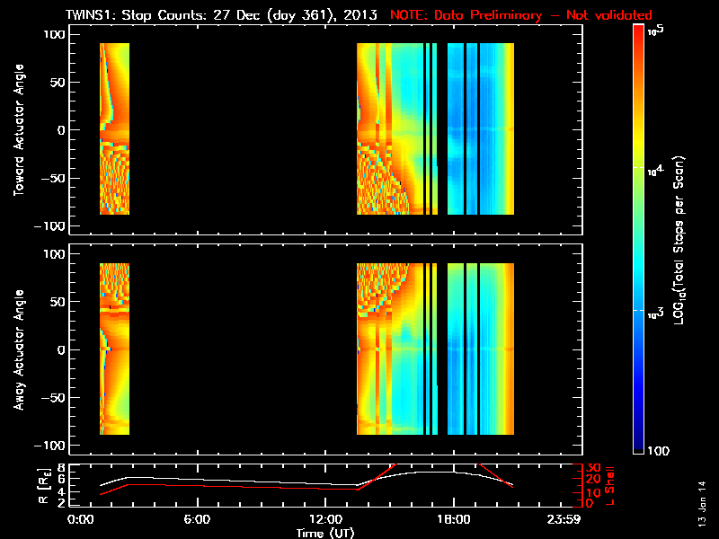Viewport: 719px width, 539px height.
Task: Select the "Time (UT)" axis title
Action: click(x=325, y=533)
